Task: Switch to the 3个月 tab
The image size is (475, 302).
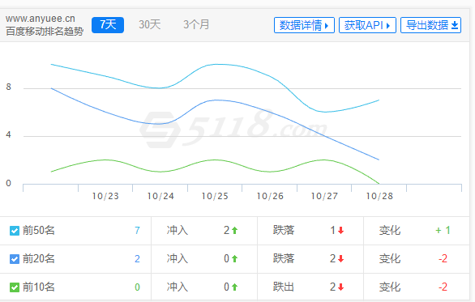Action: click(x=196, y=25)
